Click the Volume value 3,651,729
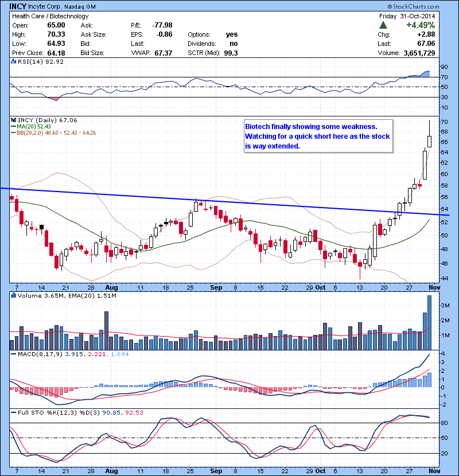This screenshot has width=459, height=476. point(419,53)
